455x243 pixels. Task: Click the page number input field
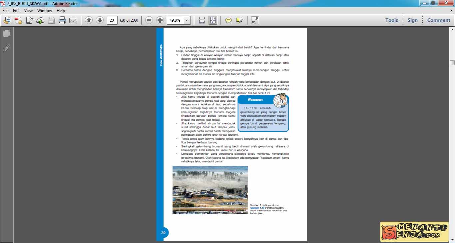point(112,20)
